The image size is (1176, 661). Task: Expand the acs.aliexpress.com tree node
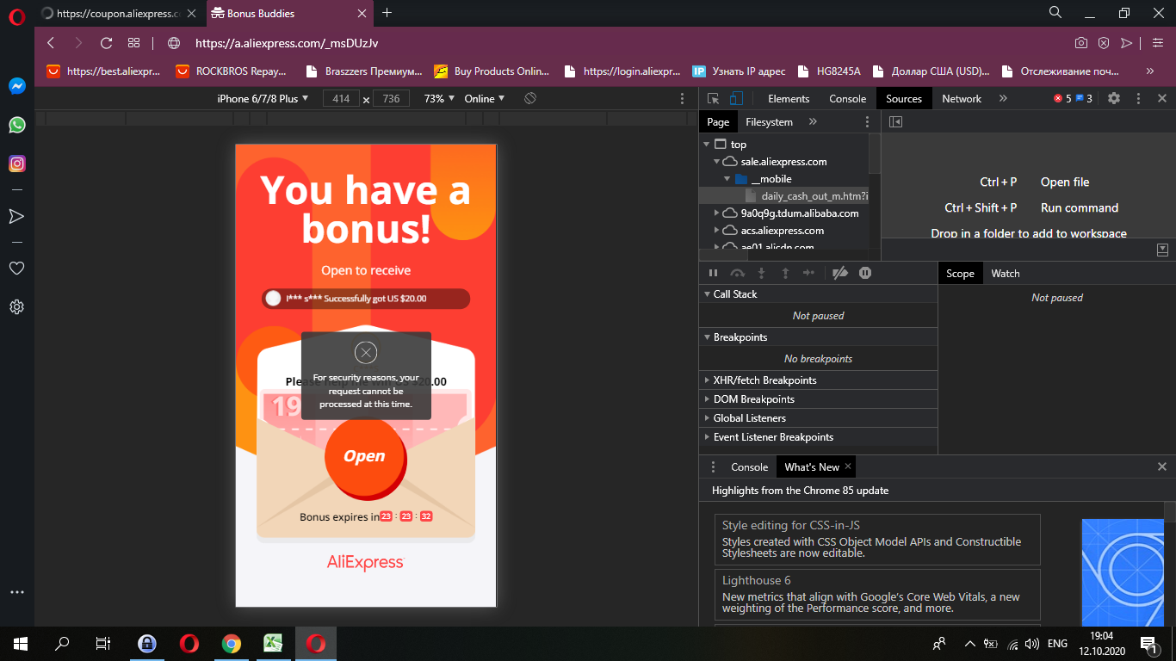point(717,231)
